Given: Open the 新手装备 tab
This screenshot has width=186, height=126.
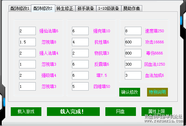Looking at the screenshot, I should [x=86, y=9].
